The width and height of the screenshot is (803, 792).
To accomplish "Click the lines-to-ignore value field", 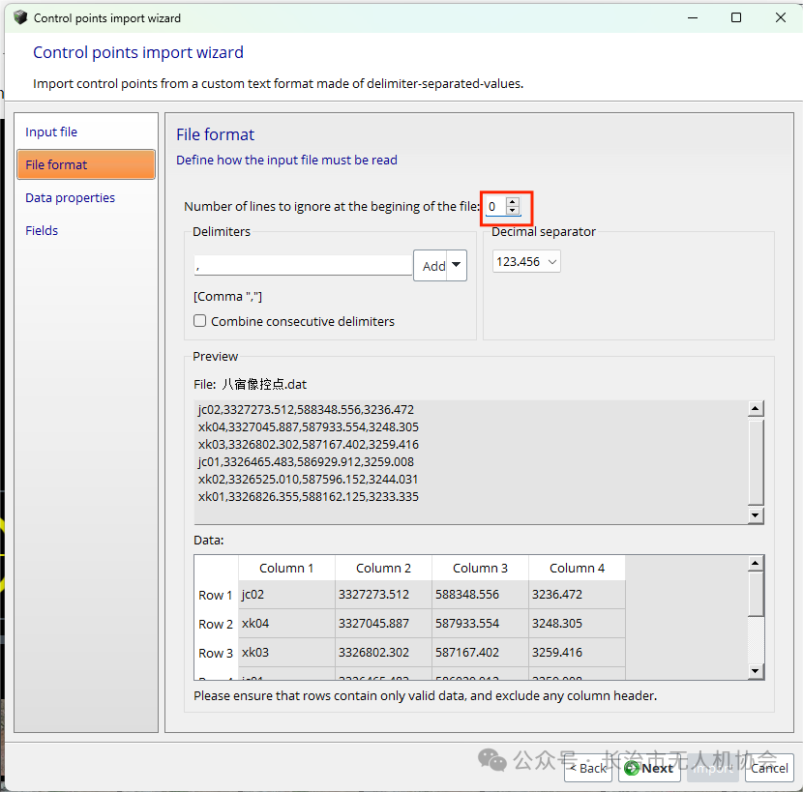I will [495, 207].
